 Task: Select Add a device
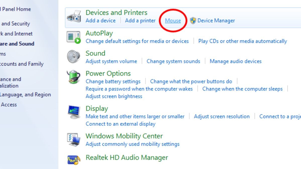[x=101, y=21]
